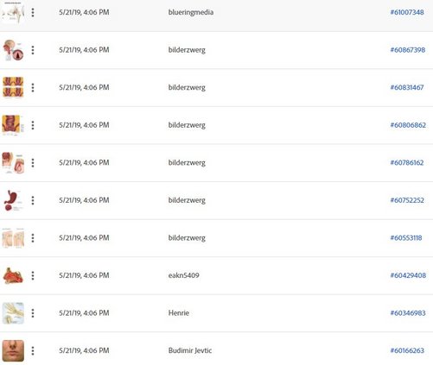This screenshot has width=433, height=365.
Task: Open the three-dot menu beside #60806862
Action: pyautogui.click(x=33, y=125)
